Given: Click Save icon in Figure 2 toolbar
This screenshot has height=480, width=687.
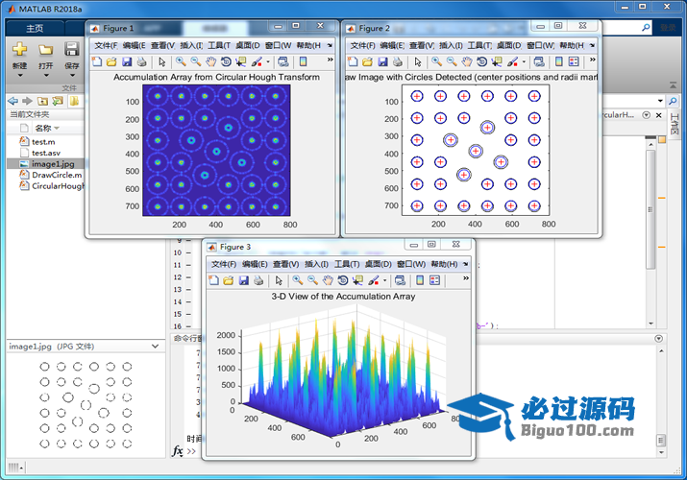Looking at the screenshot, I should point(383,61).
